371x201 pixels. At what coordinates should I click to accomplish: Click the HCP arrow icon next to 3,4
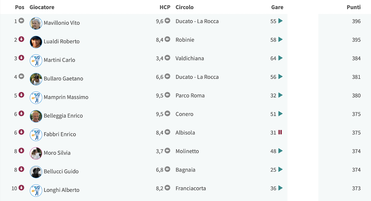click(x=168, y=58)
